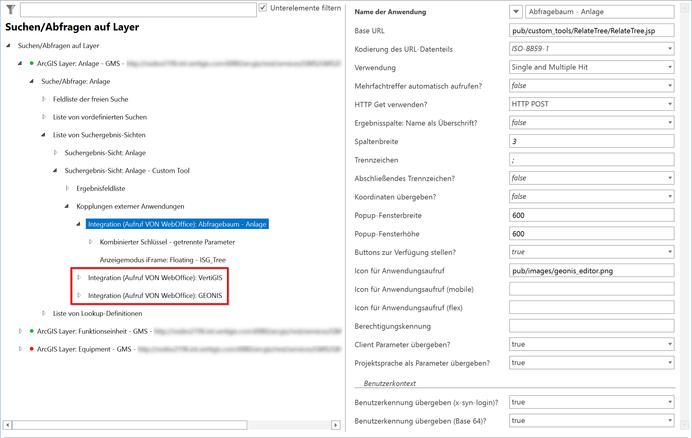Click the dropdown arrow icon left of Abfragebaum - Anlage
The height and width of the screenshot is (438, 692).
click(516, 11)
